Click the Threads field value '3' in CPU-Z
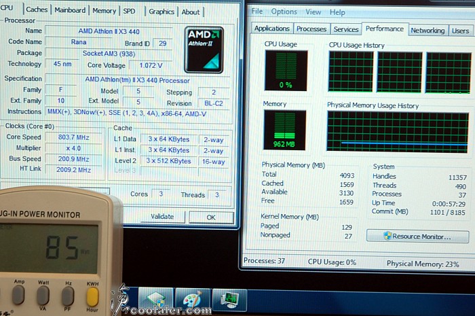 (217, 194)
